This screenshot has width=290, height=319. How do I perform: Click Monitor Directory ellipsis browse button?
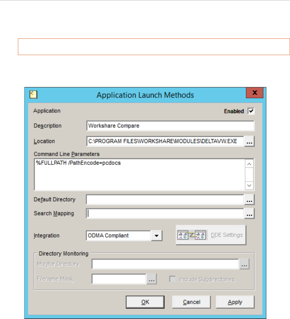click(244, 264)
